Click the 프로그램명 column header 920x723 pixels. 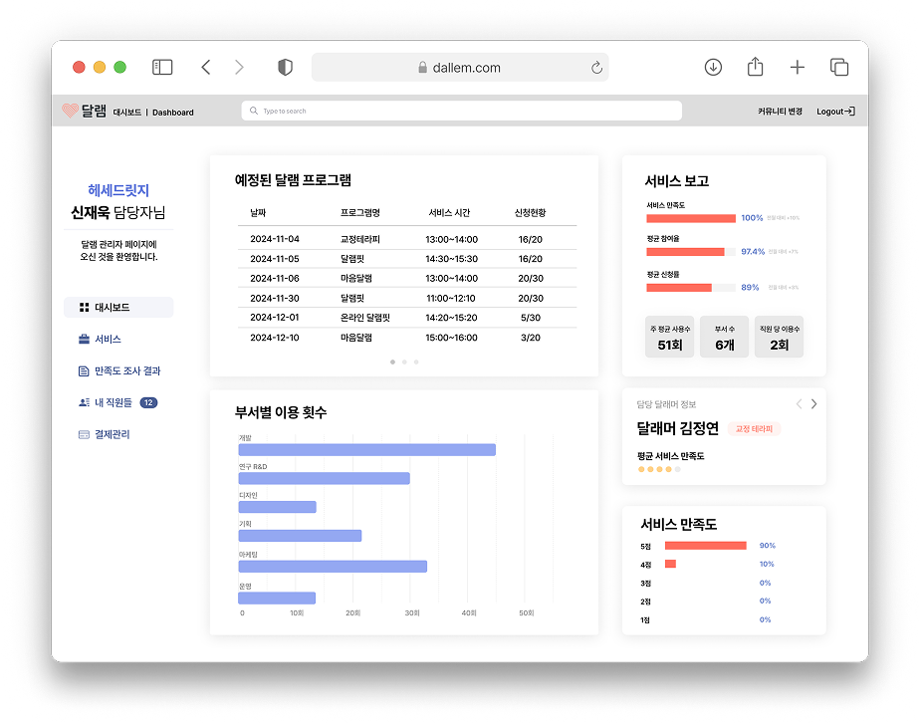coord(360,212)
